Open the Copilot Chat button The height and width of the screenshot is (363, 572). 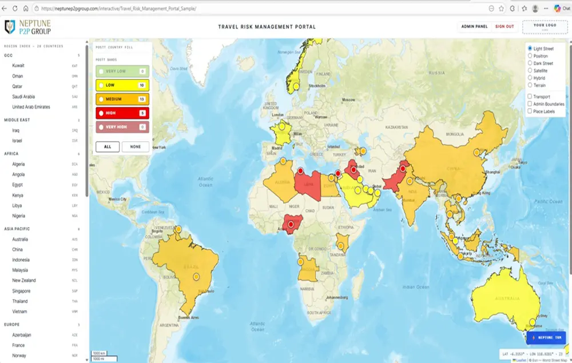[x=562, y=9]
